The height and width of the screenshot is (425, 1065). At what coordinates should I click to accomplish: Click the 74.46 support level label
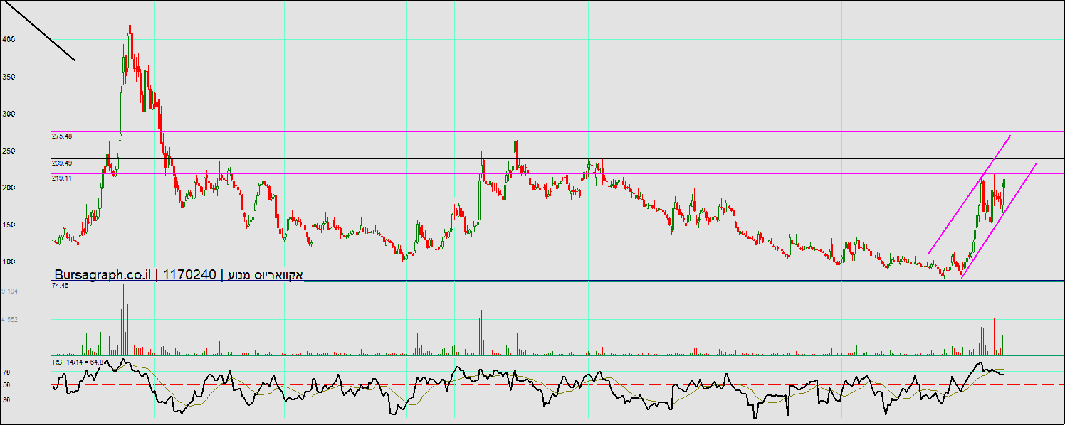61,285
